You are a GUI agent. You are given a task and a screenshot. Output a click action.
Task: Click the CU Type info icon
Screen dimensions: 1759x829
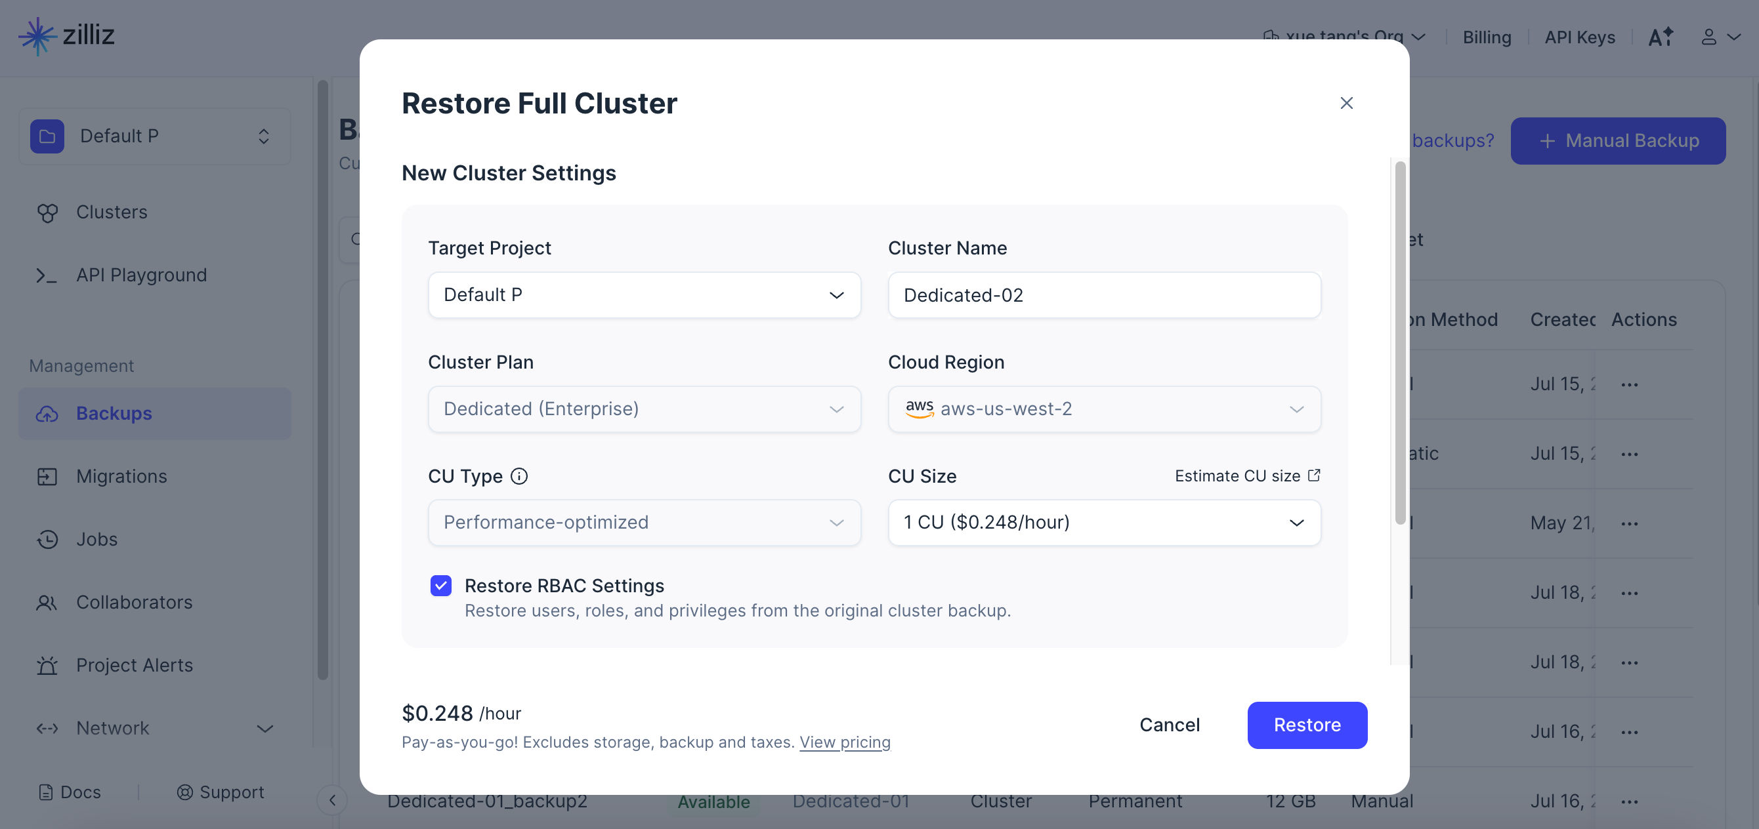click(x=519, y=475)
